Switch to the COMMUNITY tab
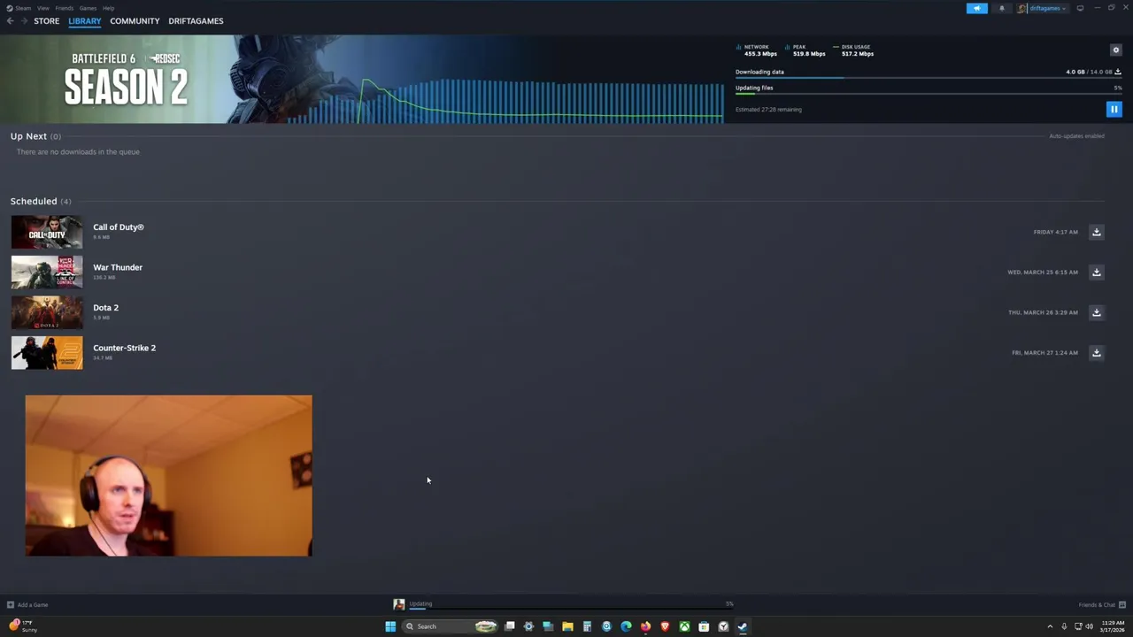Viewport: 1133px width, 637px height. click(x=135, y=20)
